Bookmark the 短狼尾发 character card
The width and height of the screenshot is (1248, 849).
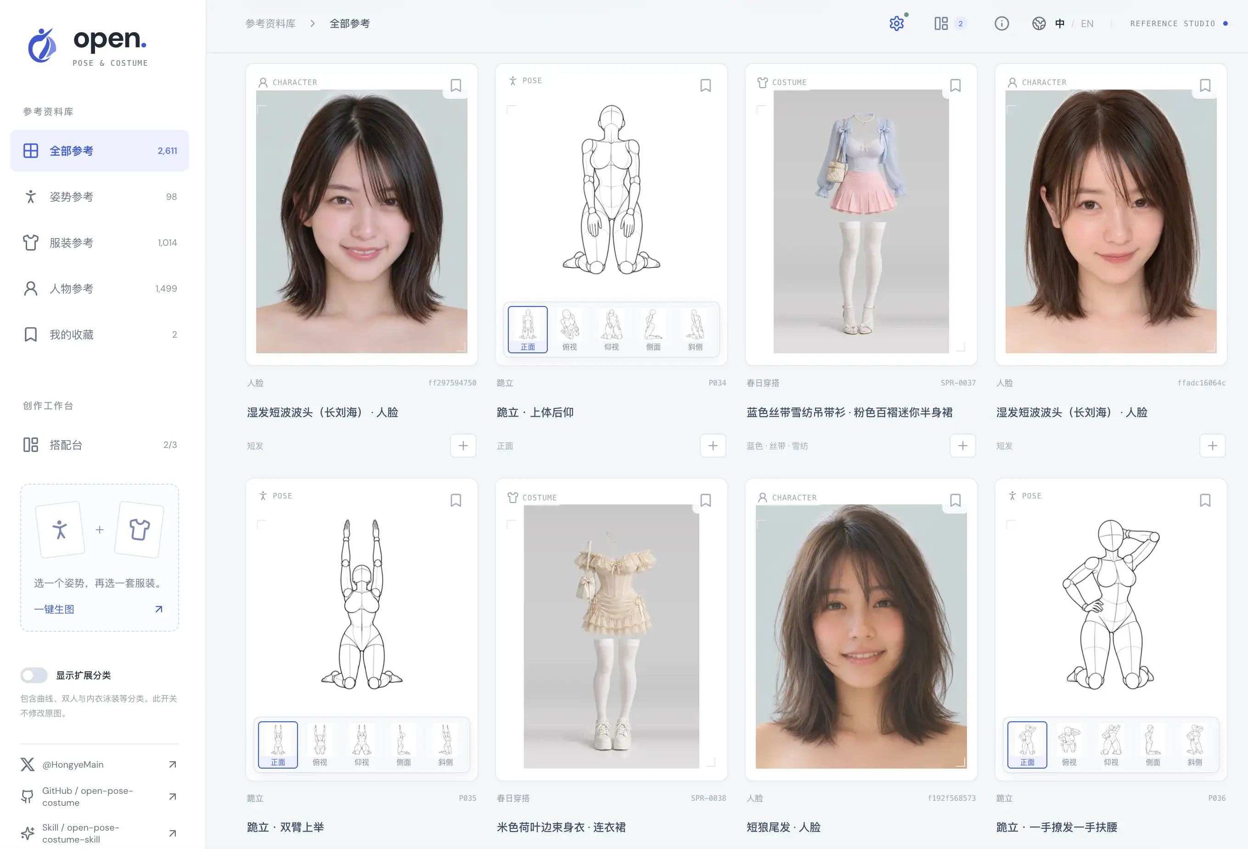956,500
